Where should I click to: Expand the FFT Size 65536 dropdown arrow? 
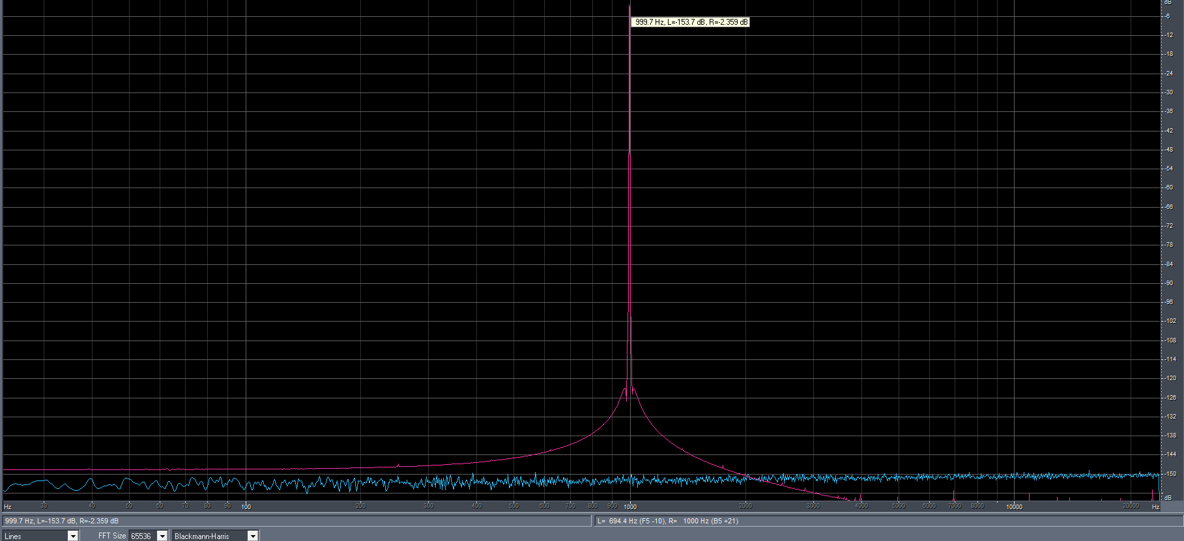[x=162, y=536]
